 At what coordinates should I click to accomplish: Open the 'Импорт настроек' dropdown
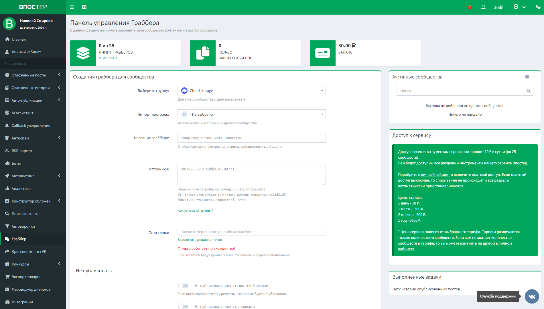[251, 114]
